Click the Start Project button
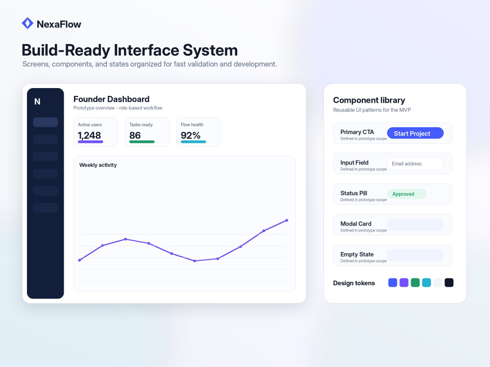Screen dimensions: 490x367 coord(416,133)
